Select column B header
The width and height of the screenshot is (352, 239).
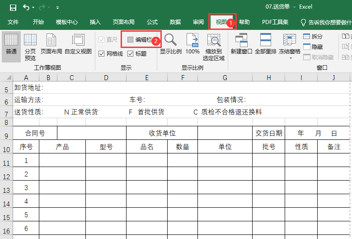pos(48,77)
